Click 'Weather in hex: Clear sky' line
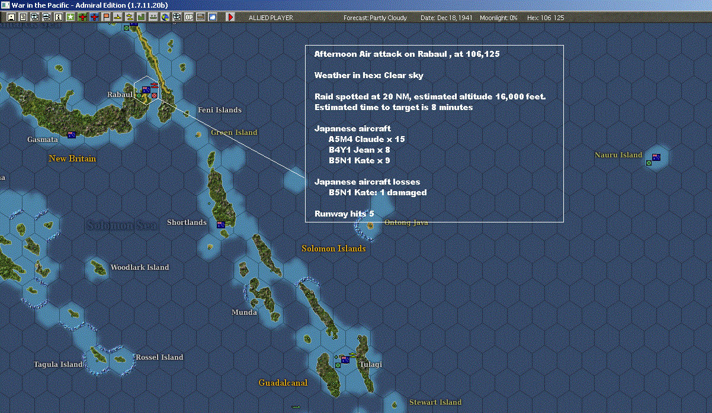Screen dimensions: 712x413 [369, 76]
